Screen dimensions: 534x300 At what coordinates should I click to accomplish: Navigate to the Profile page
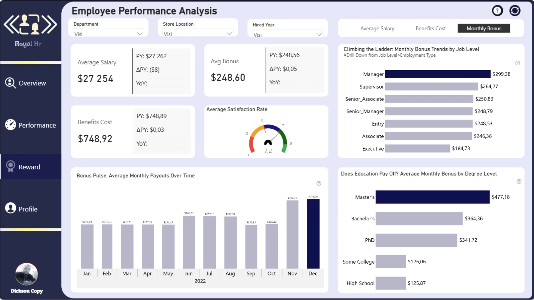click(x=28, y=209)
